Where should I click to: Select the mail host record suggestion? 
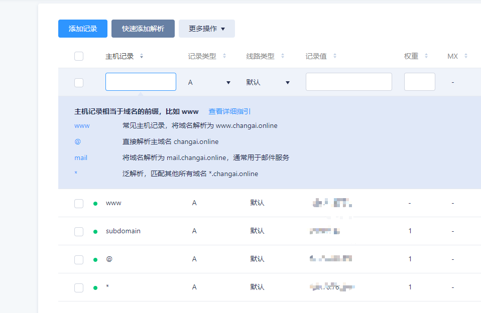point(81,158)
